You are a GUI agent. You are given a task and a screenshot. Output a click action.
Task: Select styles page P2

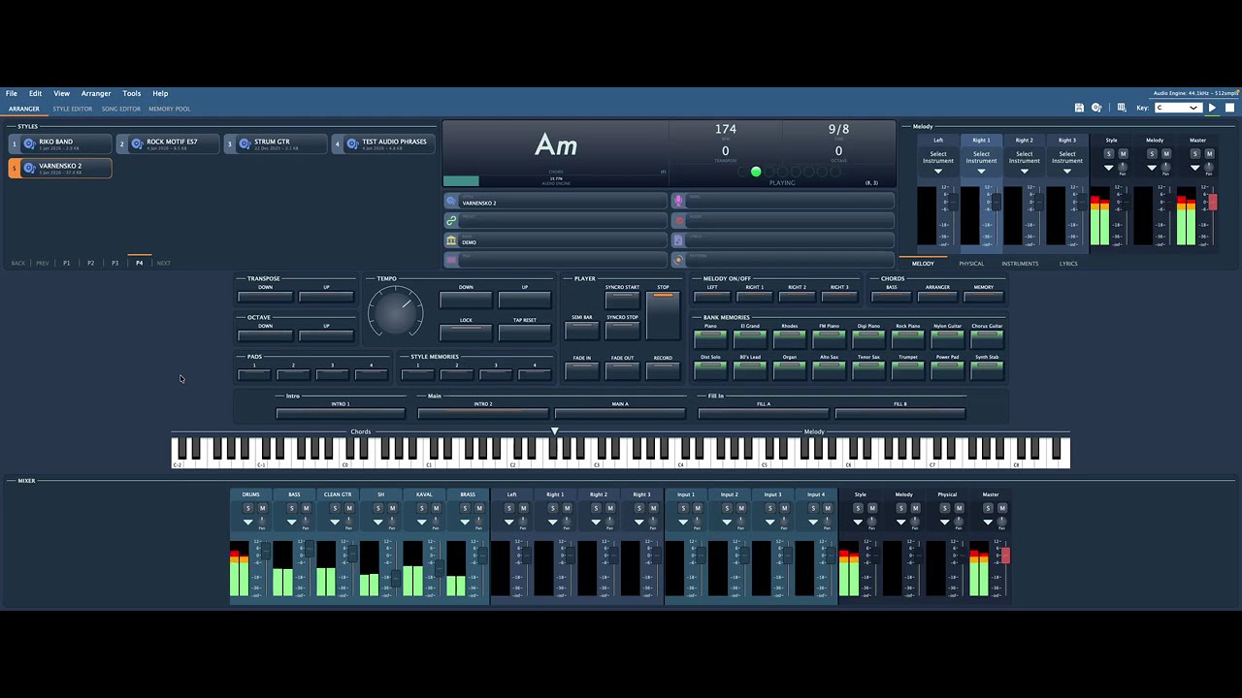point(90,263)
